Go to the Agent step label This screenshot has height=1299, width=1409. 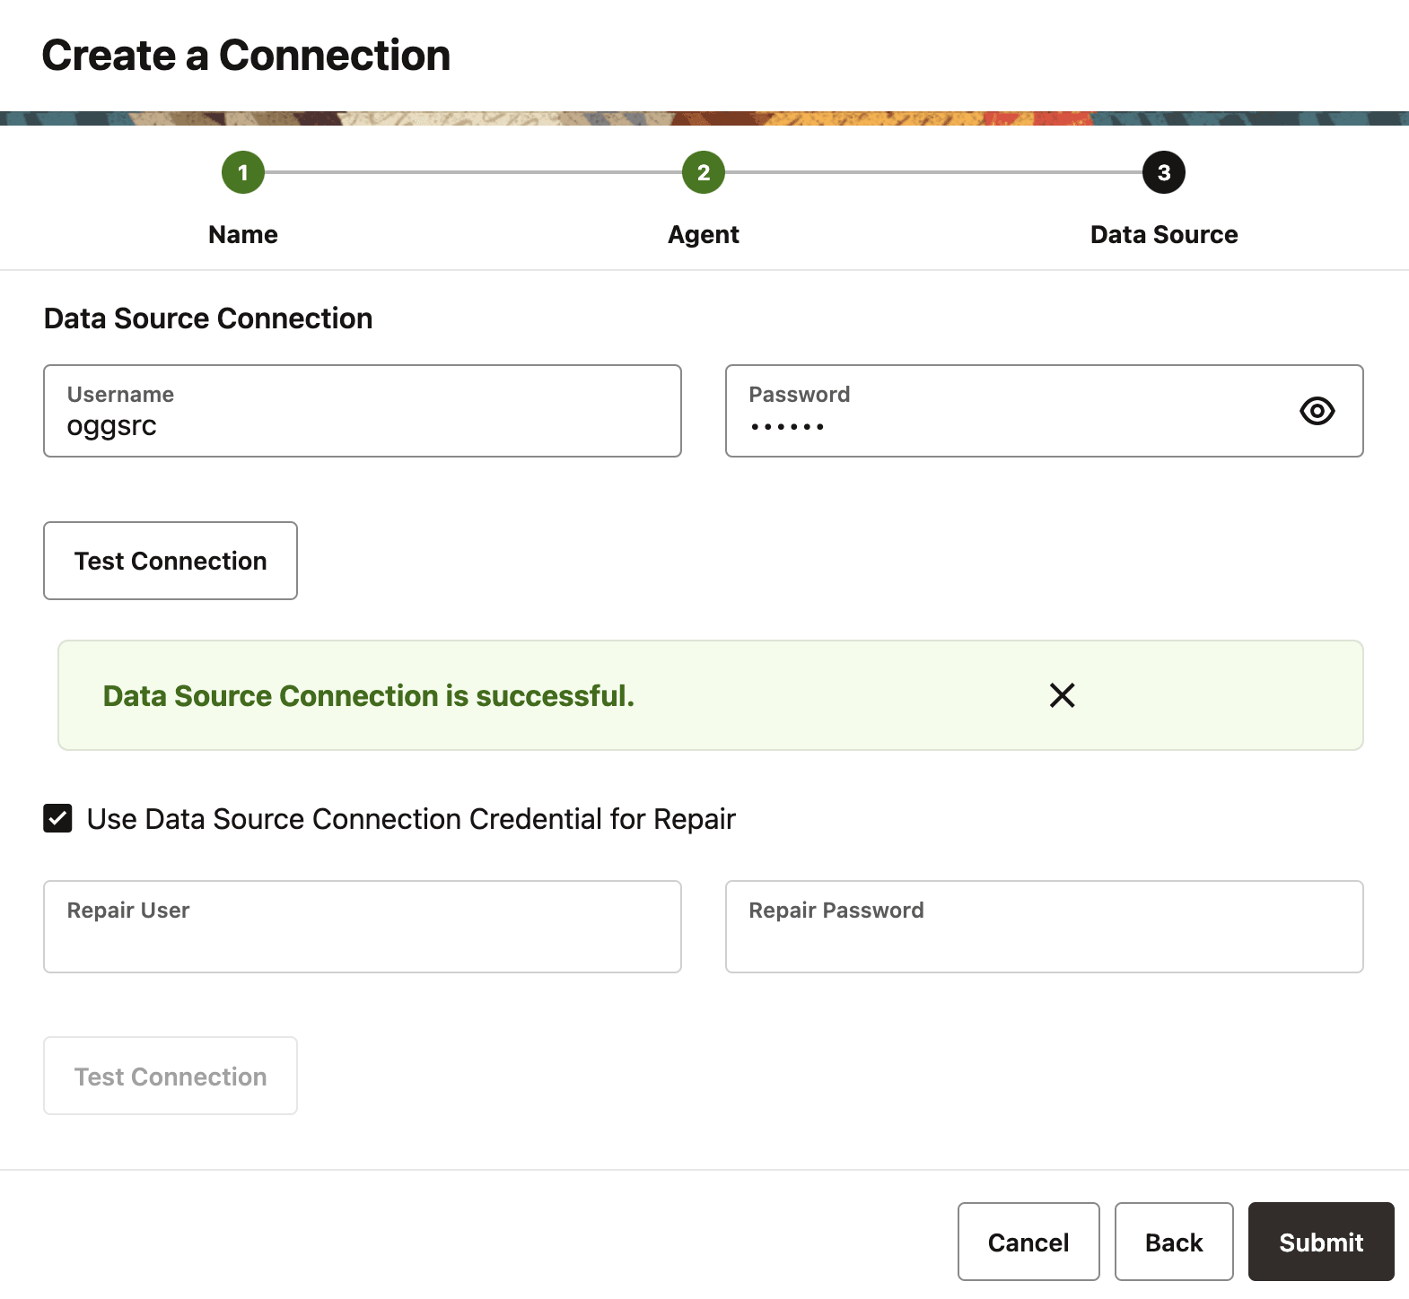pos(704,235)
